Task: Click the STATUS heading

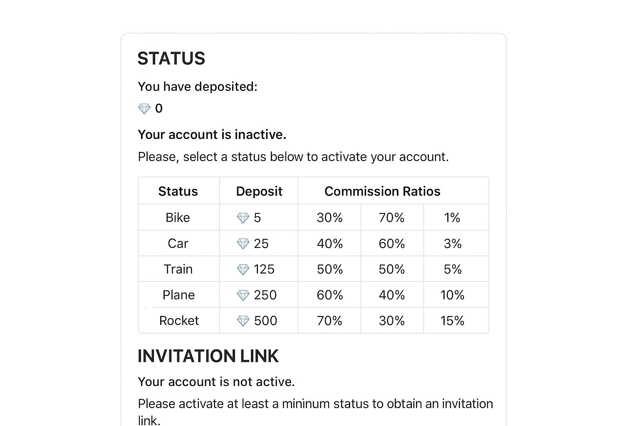Action: [x=171, y=58]
